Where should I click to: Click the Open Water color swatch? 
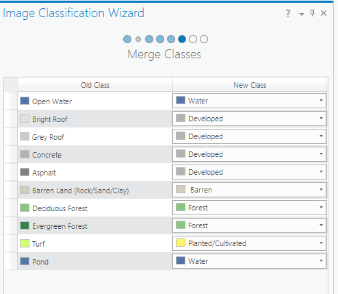coord(25,101)
